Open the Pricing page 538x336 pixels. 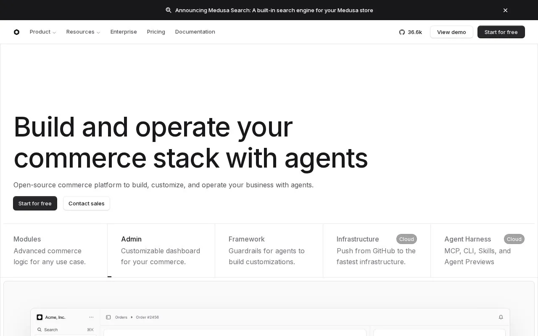156,32
